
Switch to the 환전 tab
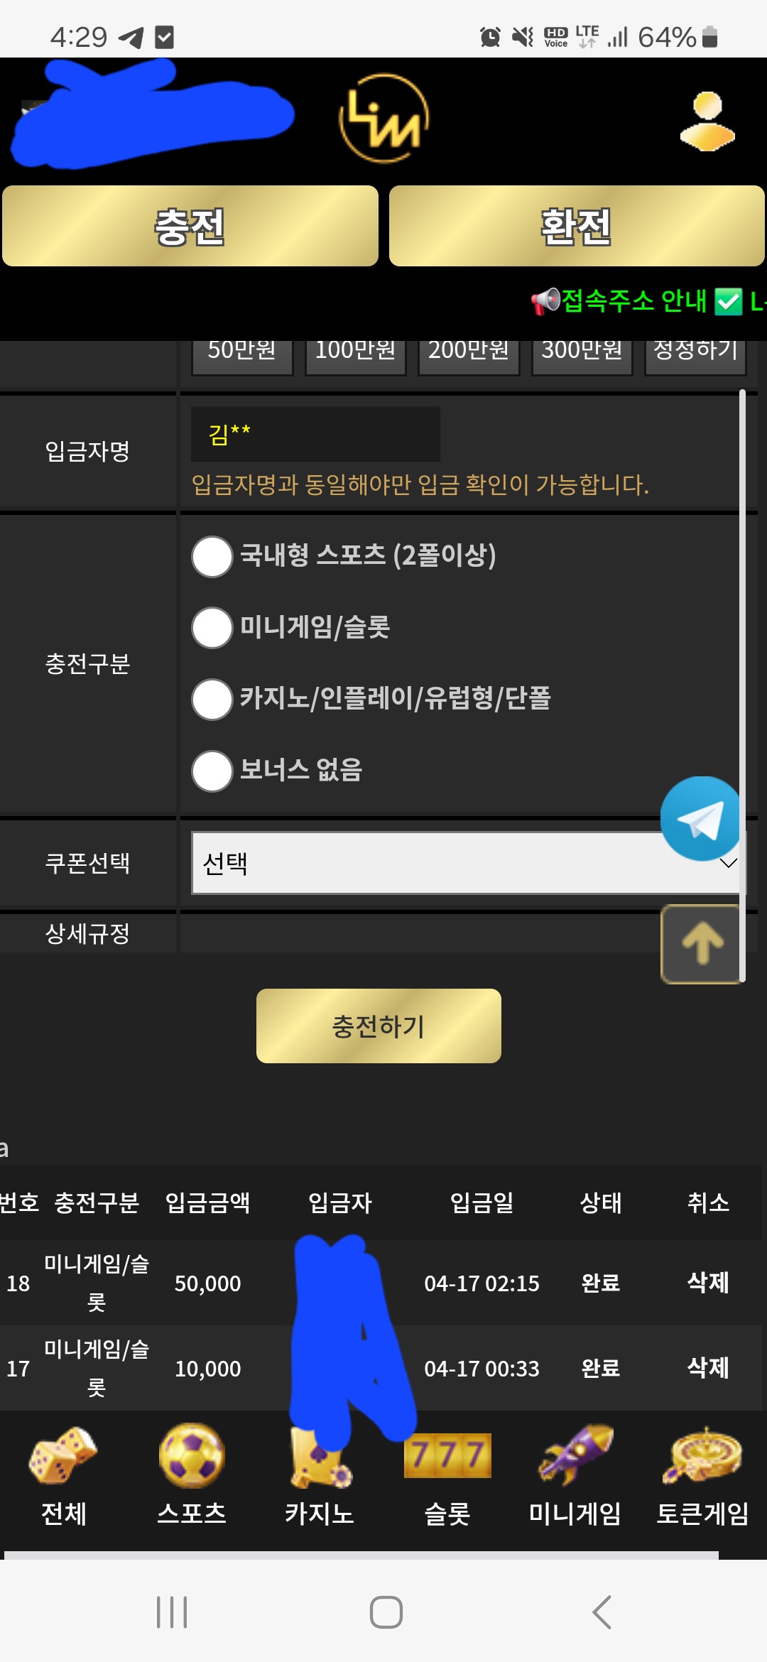click(x=577, y=226)
